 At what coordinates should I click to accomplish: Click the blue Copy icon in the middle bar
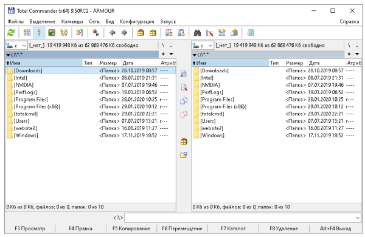pyautogui.click(x=184, y=101)
